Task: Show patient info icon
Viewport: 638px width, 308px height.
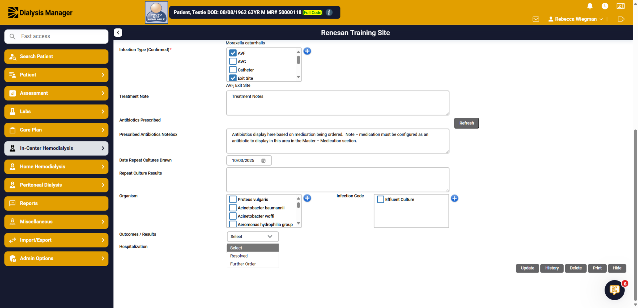Action: coord(329,12)
